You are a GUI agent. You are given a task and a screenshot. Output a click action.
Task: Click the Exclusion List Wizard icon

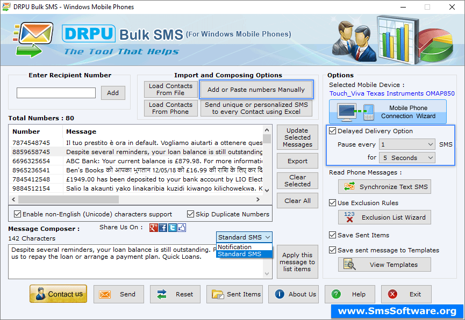click(349, 217)
